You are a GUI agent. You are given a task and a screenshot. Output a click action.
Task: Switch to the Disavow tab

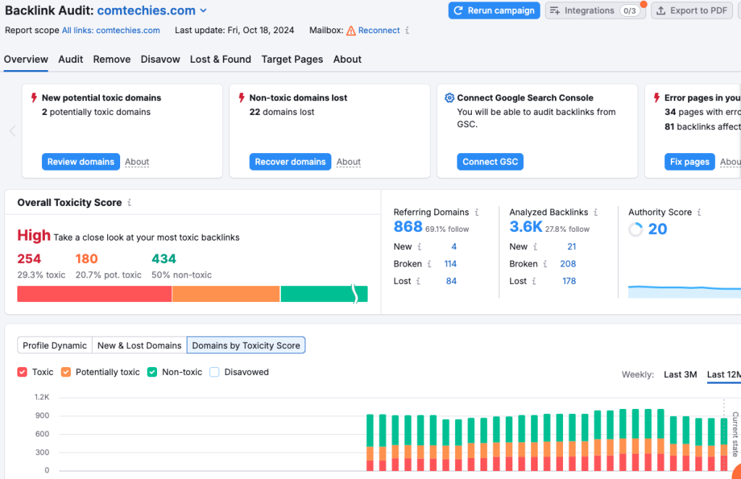[x=160, y=59]
